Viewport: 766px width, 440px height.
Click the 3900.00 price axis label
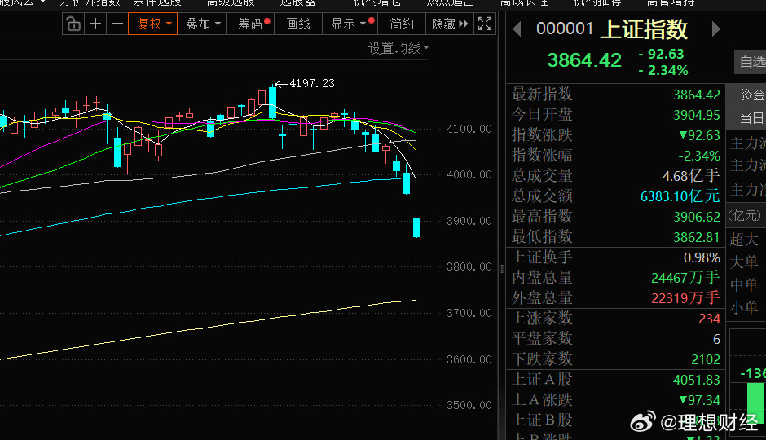469,221
